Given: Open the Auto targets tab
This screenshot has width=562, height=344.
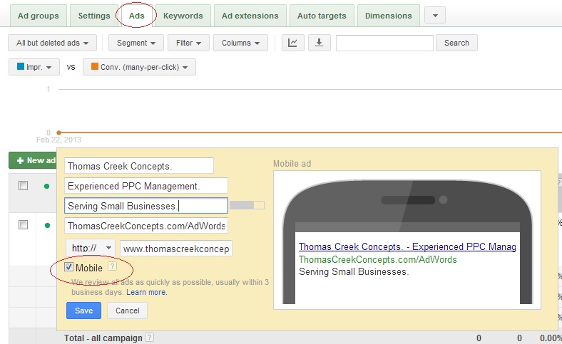Looking at the screenshot, I should 322,16.
